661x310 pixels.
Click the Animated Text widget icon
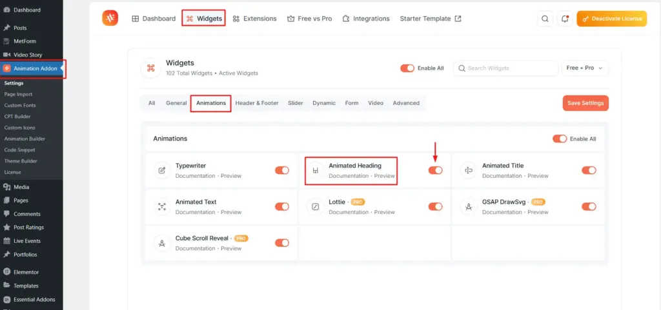[x=161, y=207]
